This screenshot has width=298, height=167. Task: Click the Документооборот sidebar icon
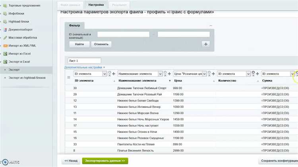click(5, 30)
